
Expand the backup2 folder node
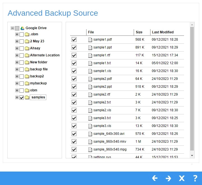(x=17, y=76)
